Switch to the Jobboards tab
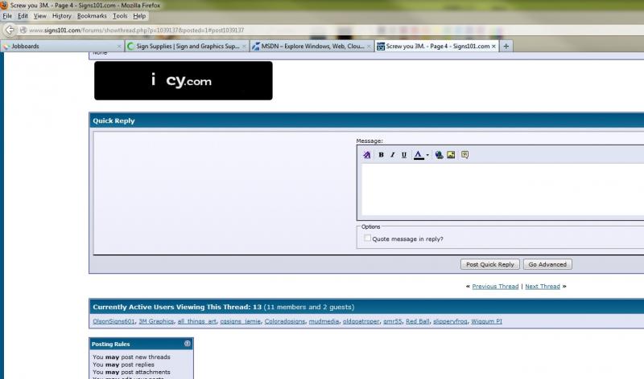 (x=62, y=47)
